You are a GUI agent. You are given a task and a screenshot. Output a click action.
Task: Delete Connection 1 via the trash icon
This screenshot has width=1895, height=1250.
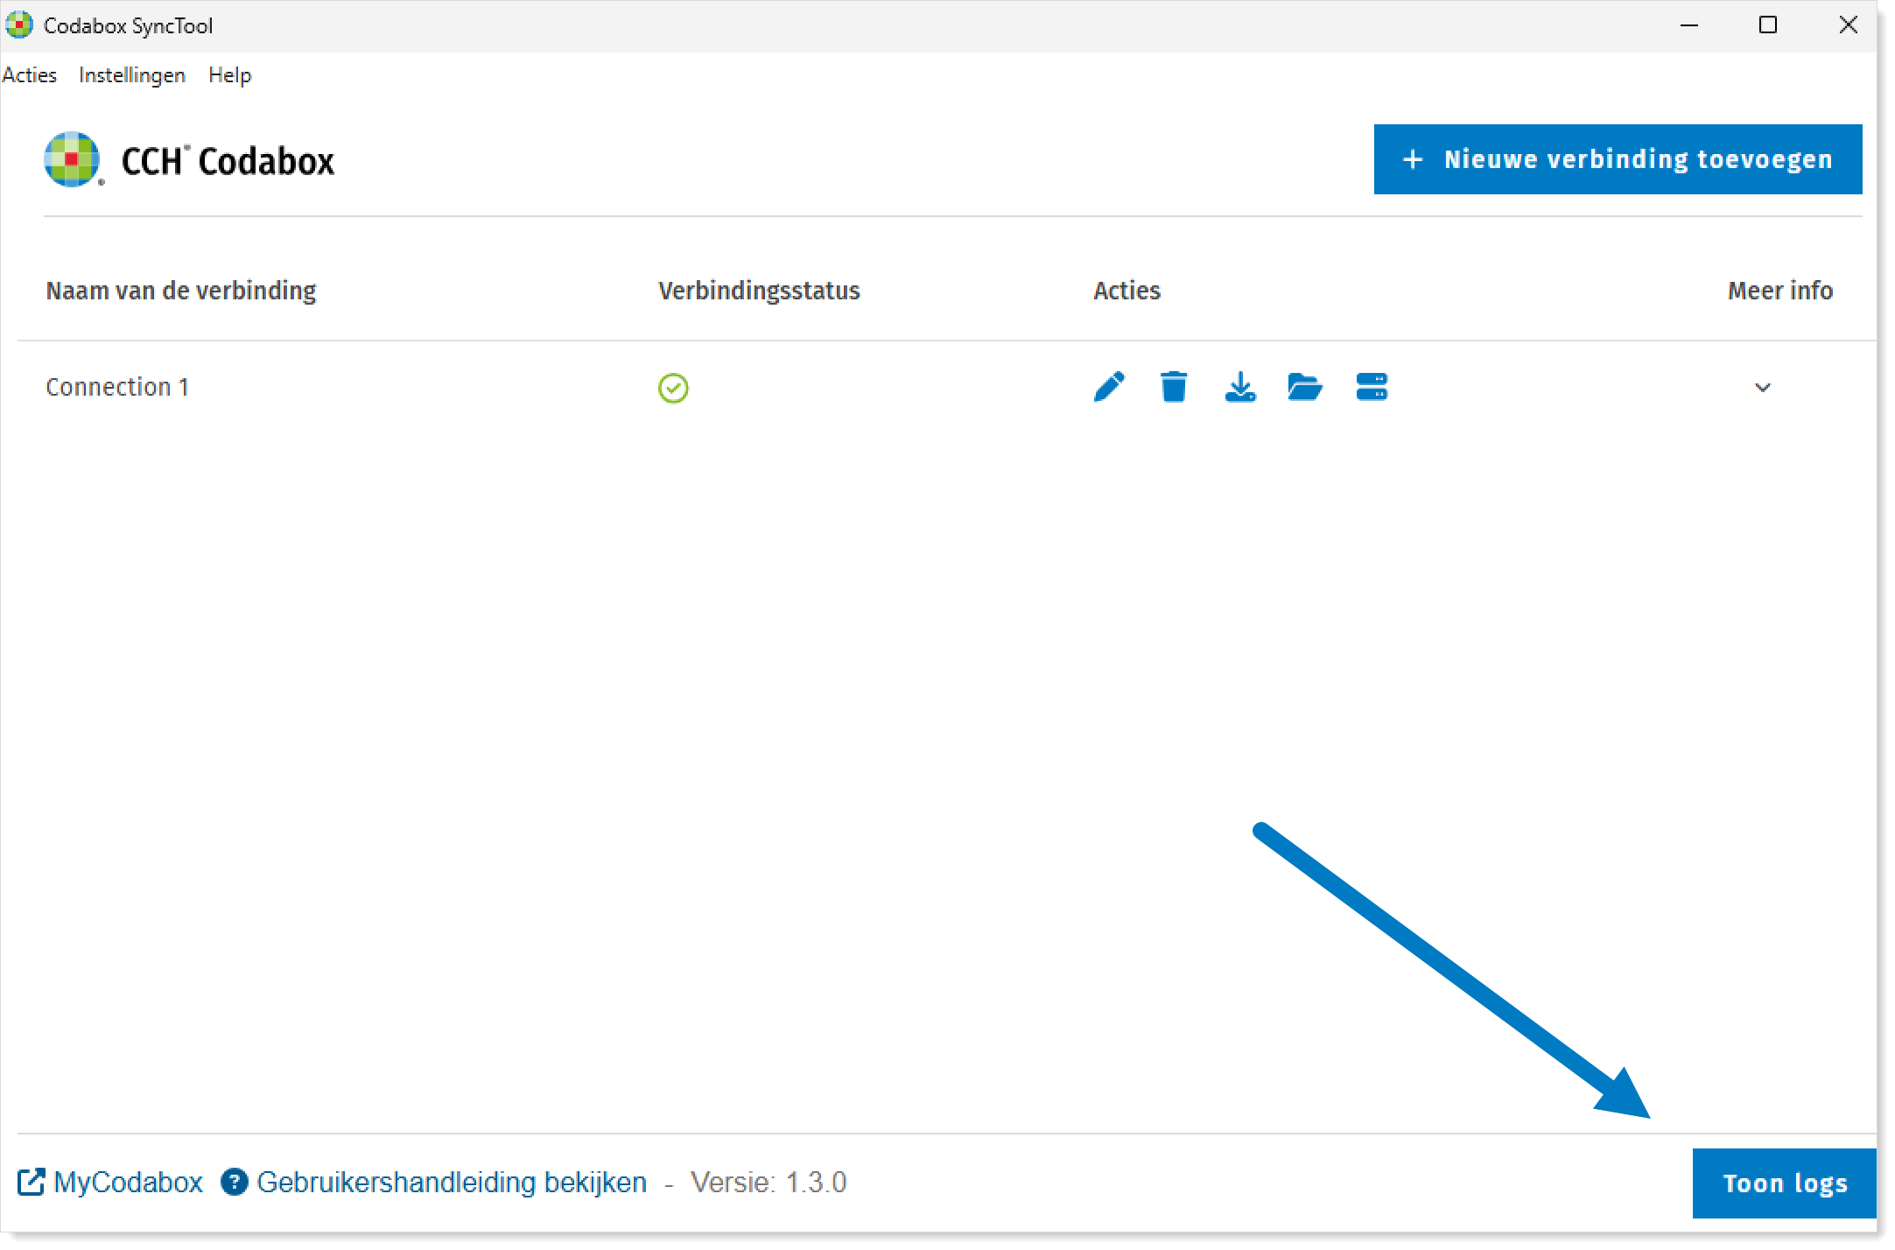tap(1174, 387)
